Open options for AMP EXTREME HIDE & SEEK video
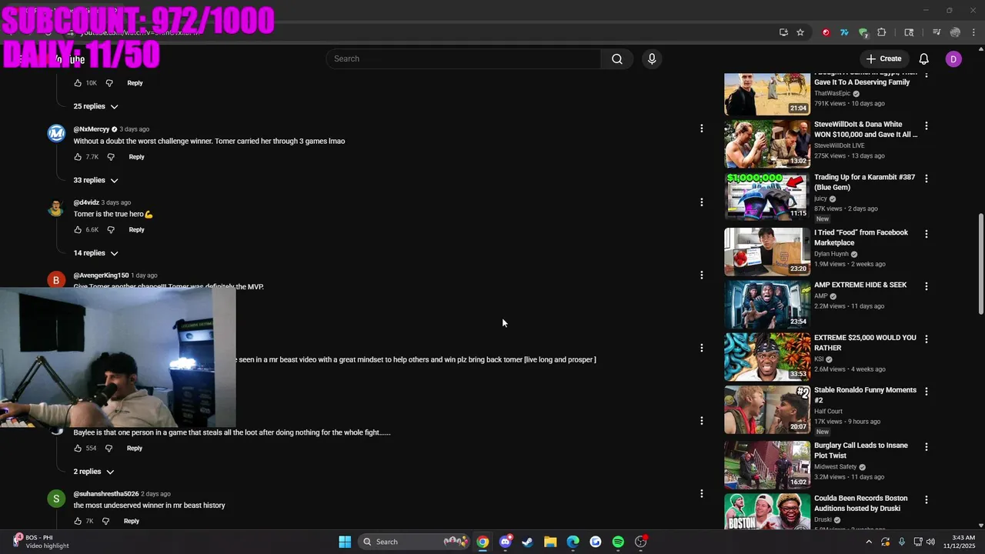 [927, 286]
